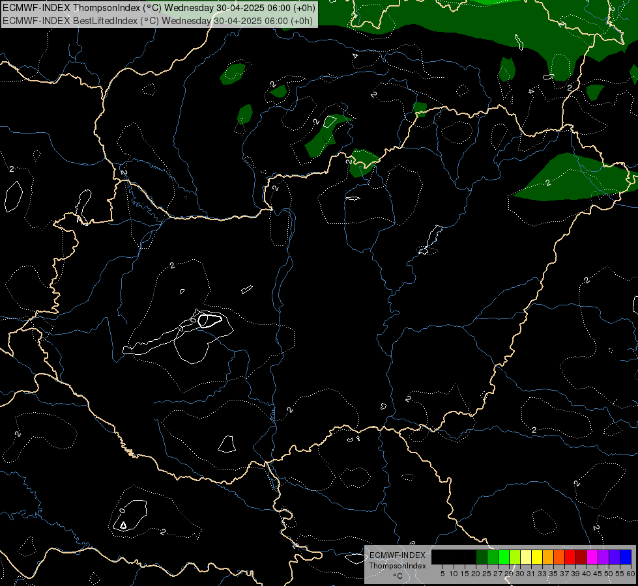Click the legend value 35
This screenshot has width=638, height=586.
553,574
